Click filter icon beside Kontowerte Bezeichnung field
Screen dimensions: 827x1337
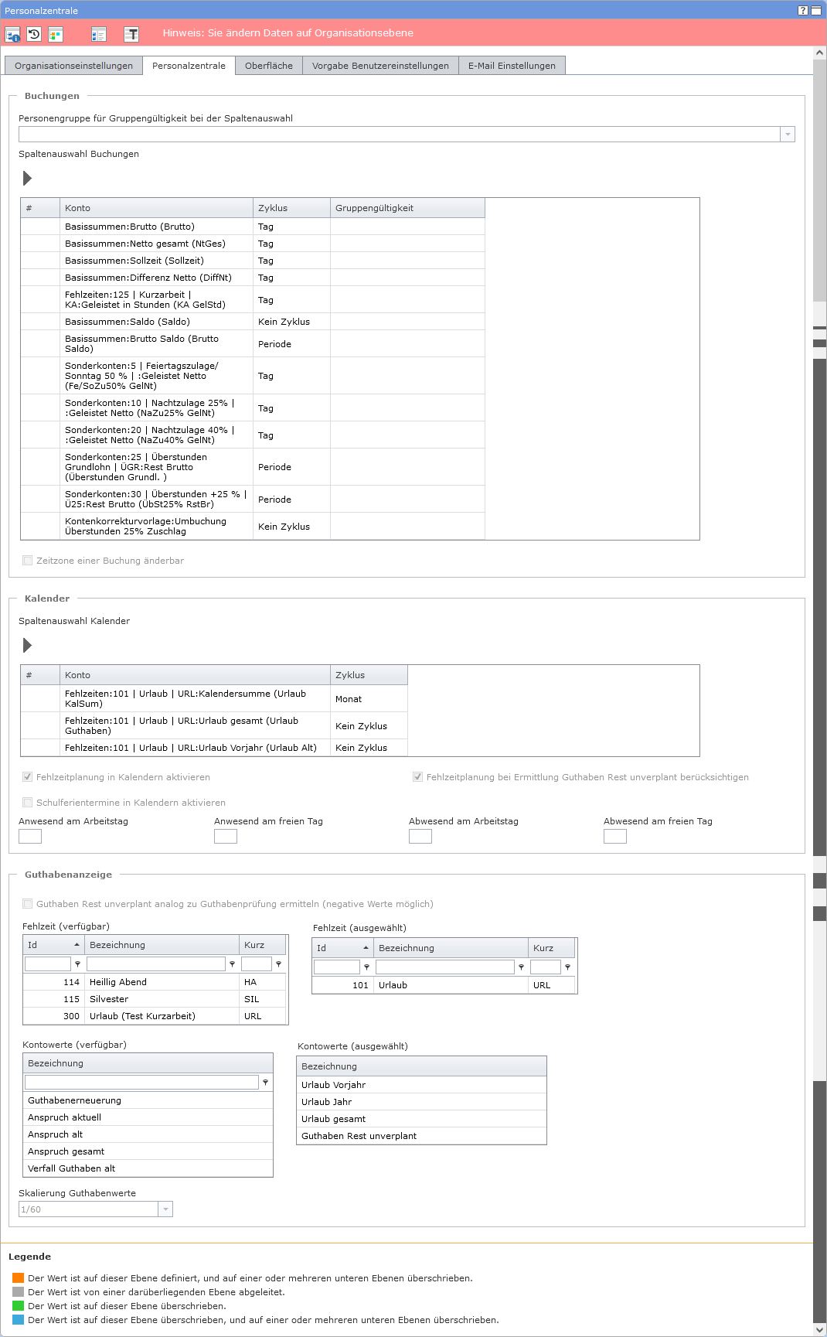pos(266,1083)
